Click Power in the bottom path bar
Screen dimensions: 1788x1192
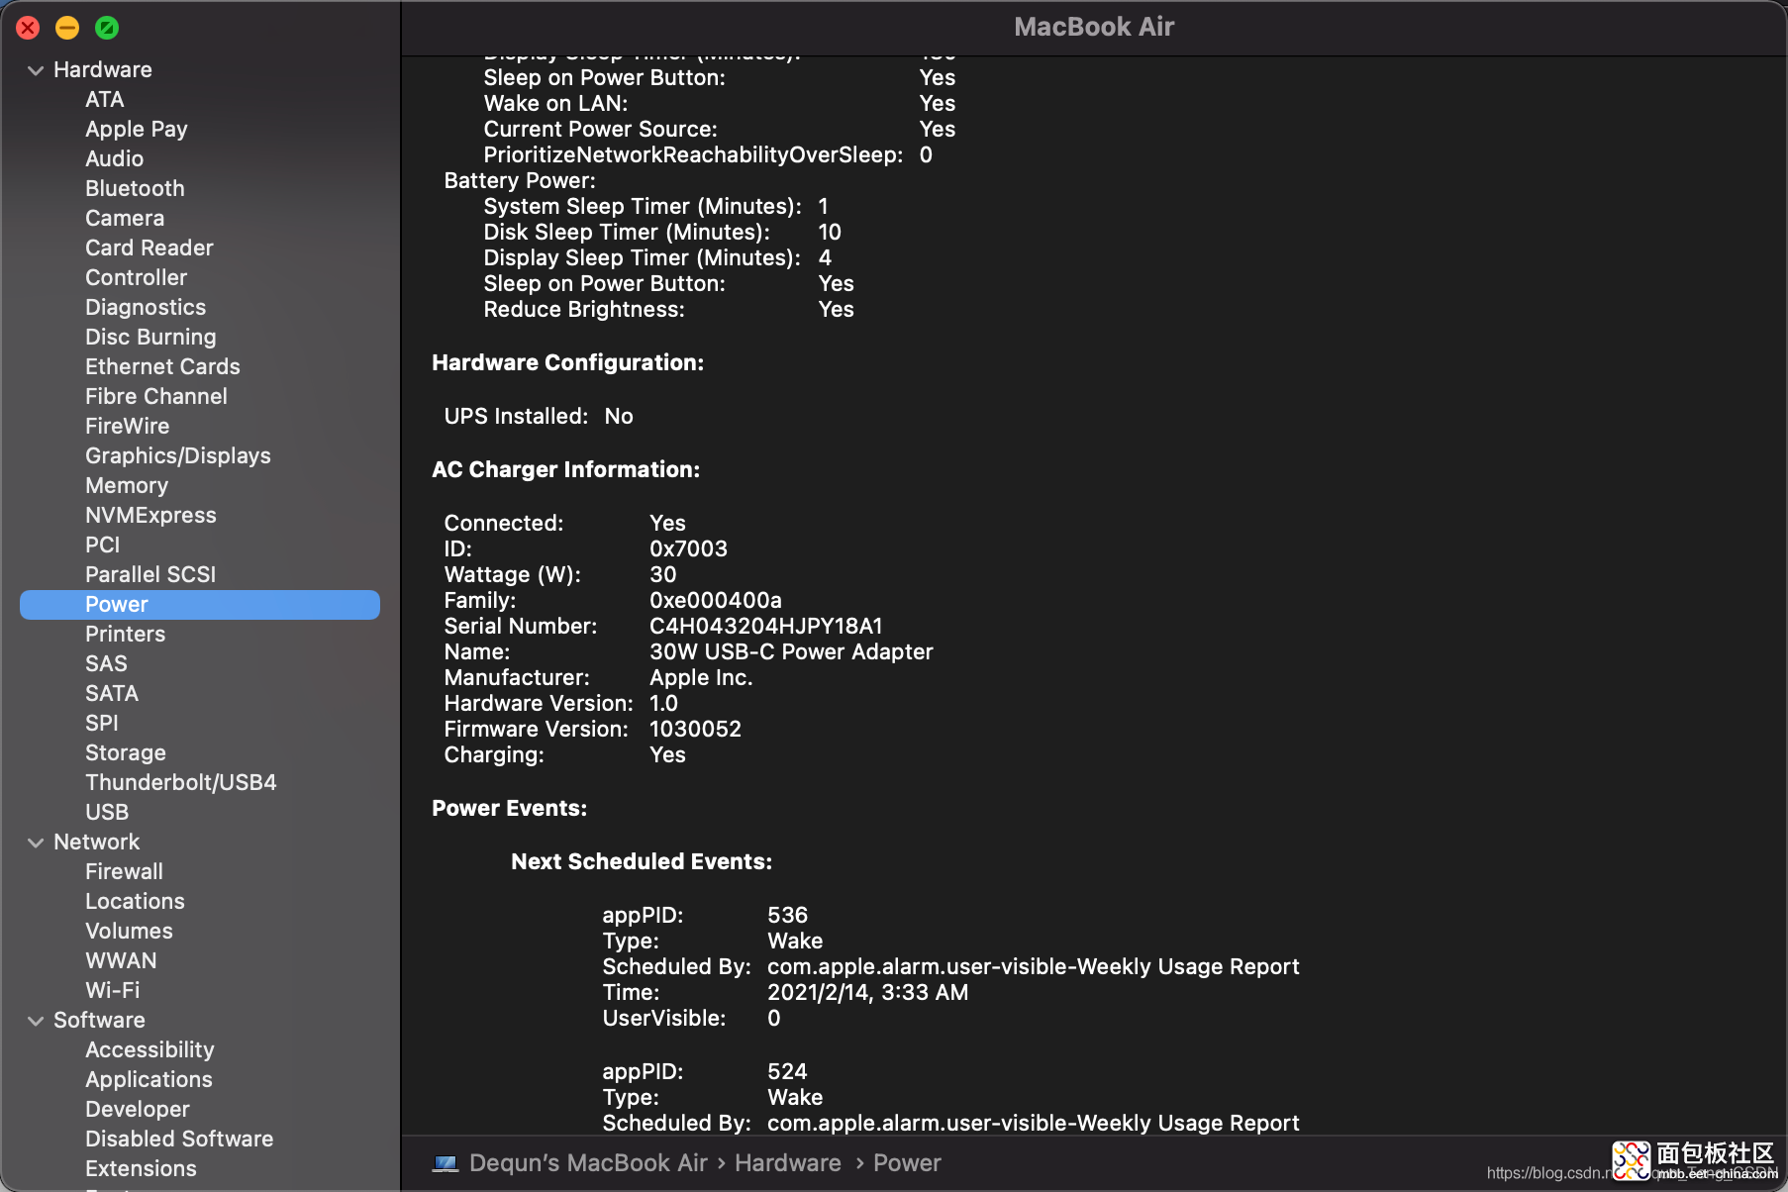[x=907, y=1163]
